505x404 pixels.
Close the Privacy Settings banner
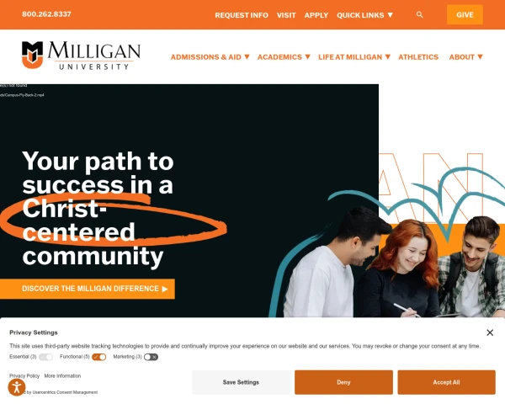click(490, 332)
